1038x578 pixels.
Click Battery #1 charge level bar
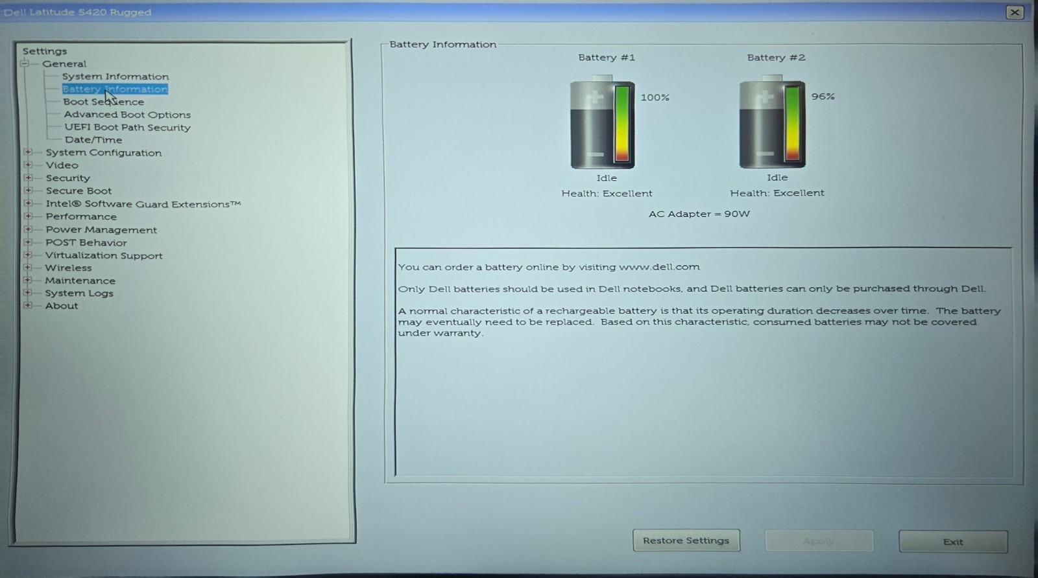622,122
